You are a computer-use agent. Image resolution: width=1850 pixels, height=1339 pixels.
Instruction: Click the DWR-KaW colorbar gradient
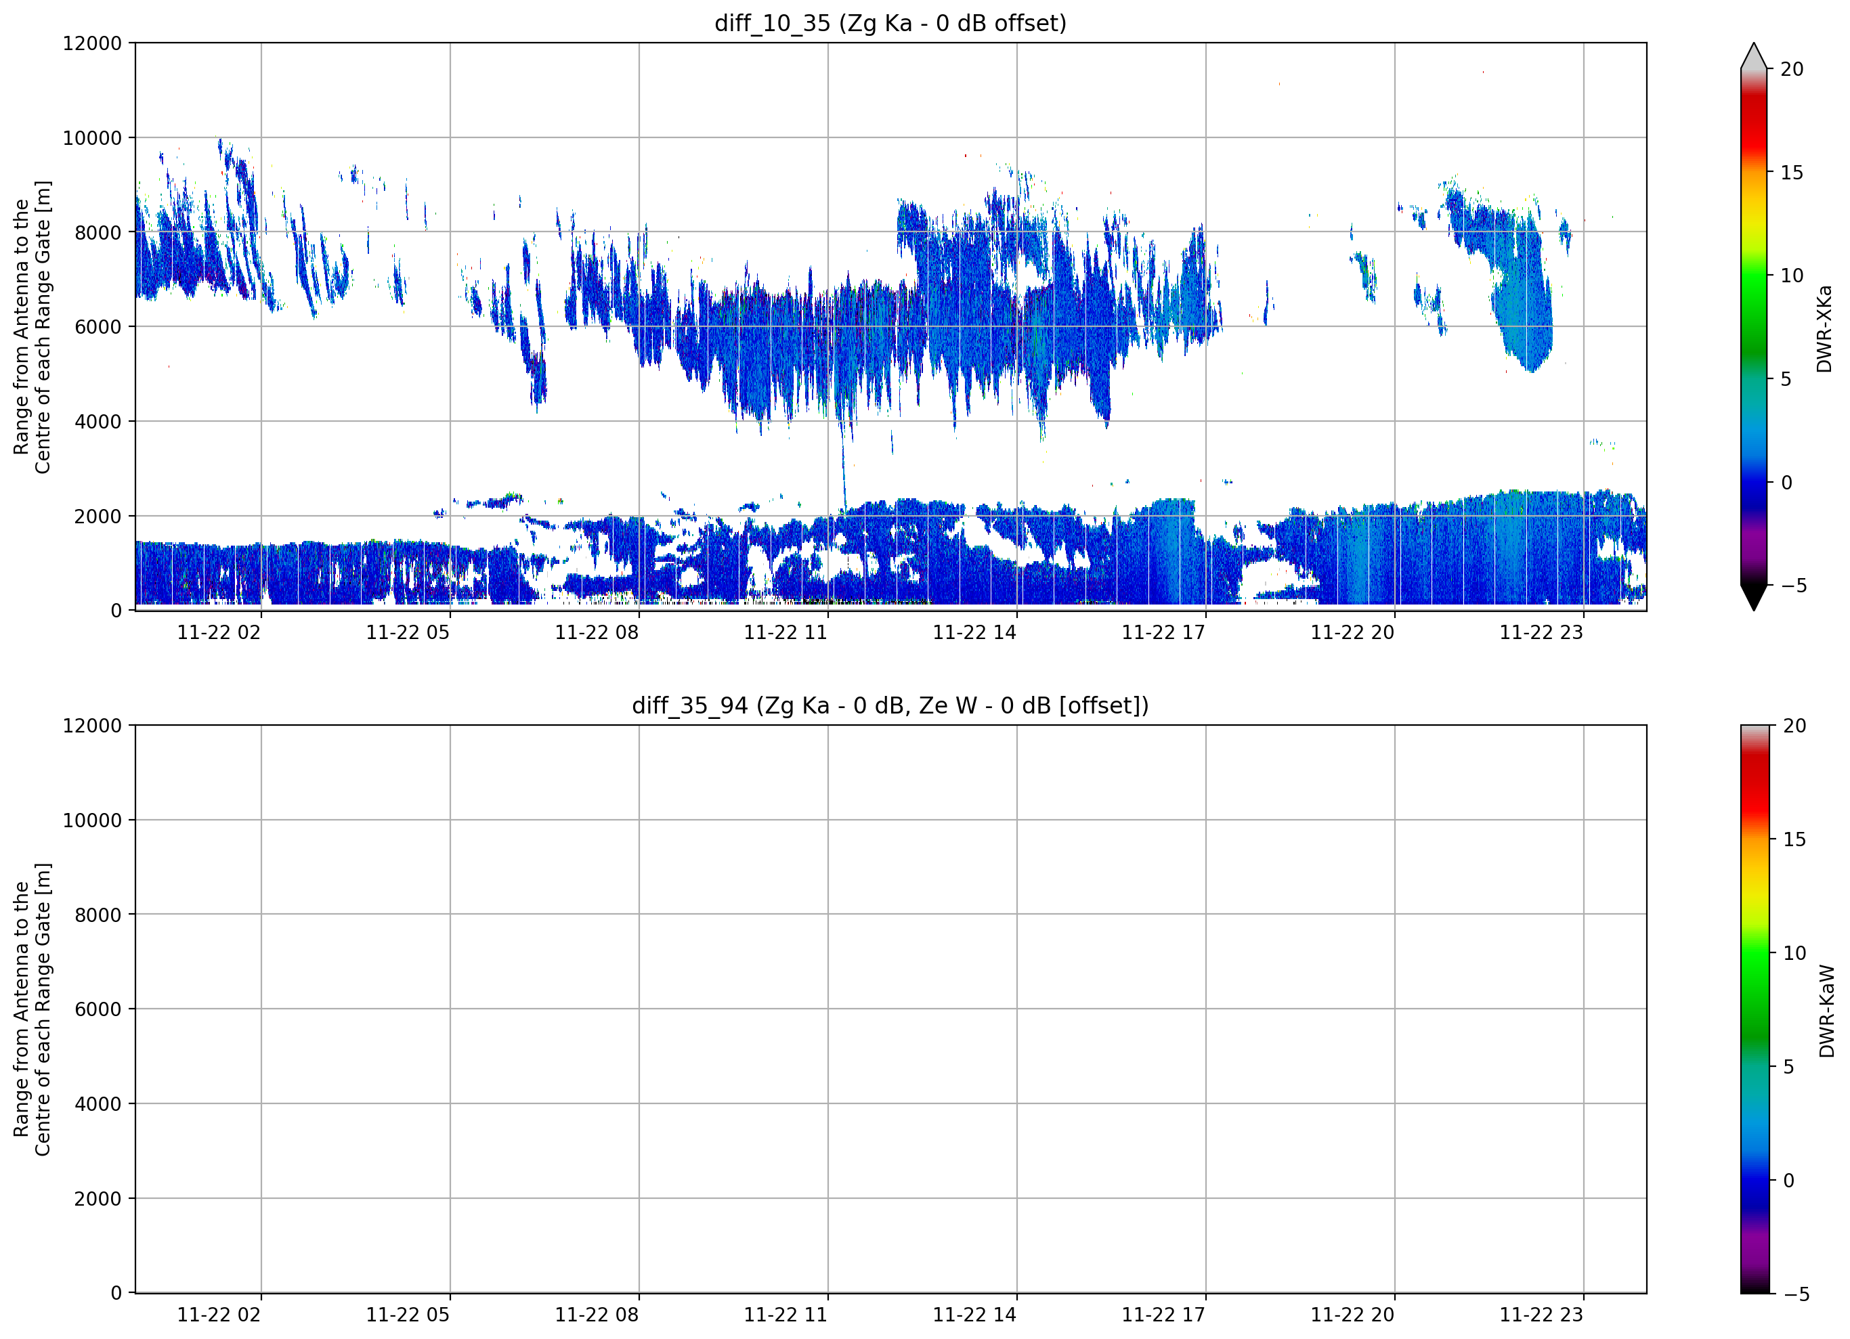point(1755,1009)
